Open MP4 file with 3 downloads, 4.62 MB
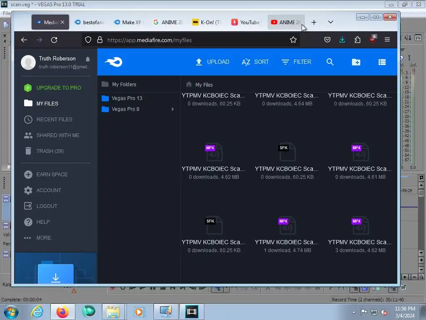Image resolution: width=426 pixels, height=320 pixels. coord(360,234)
